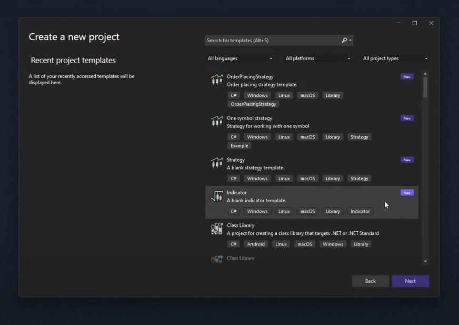Click the Indicator template icon

click(x=217, y=196)
